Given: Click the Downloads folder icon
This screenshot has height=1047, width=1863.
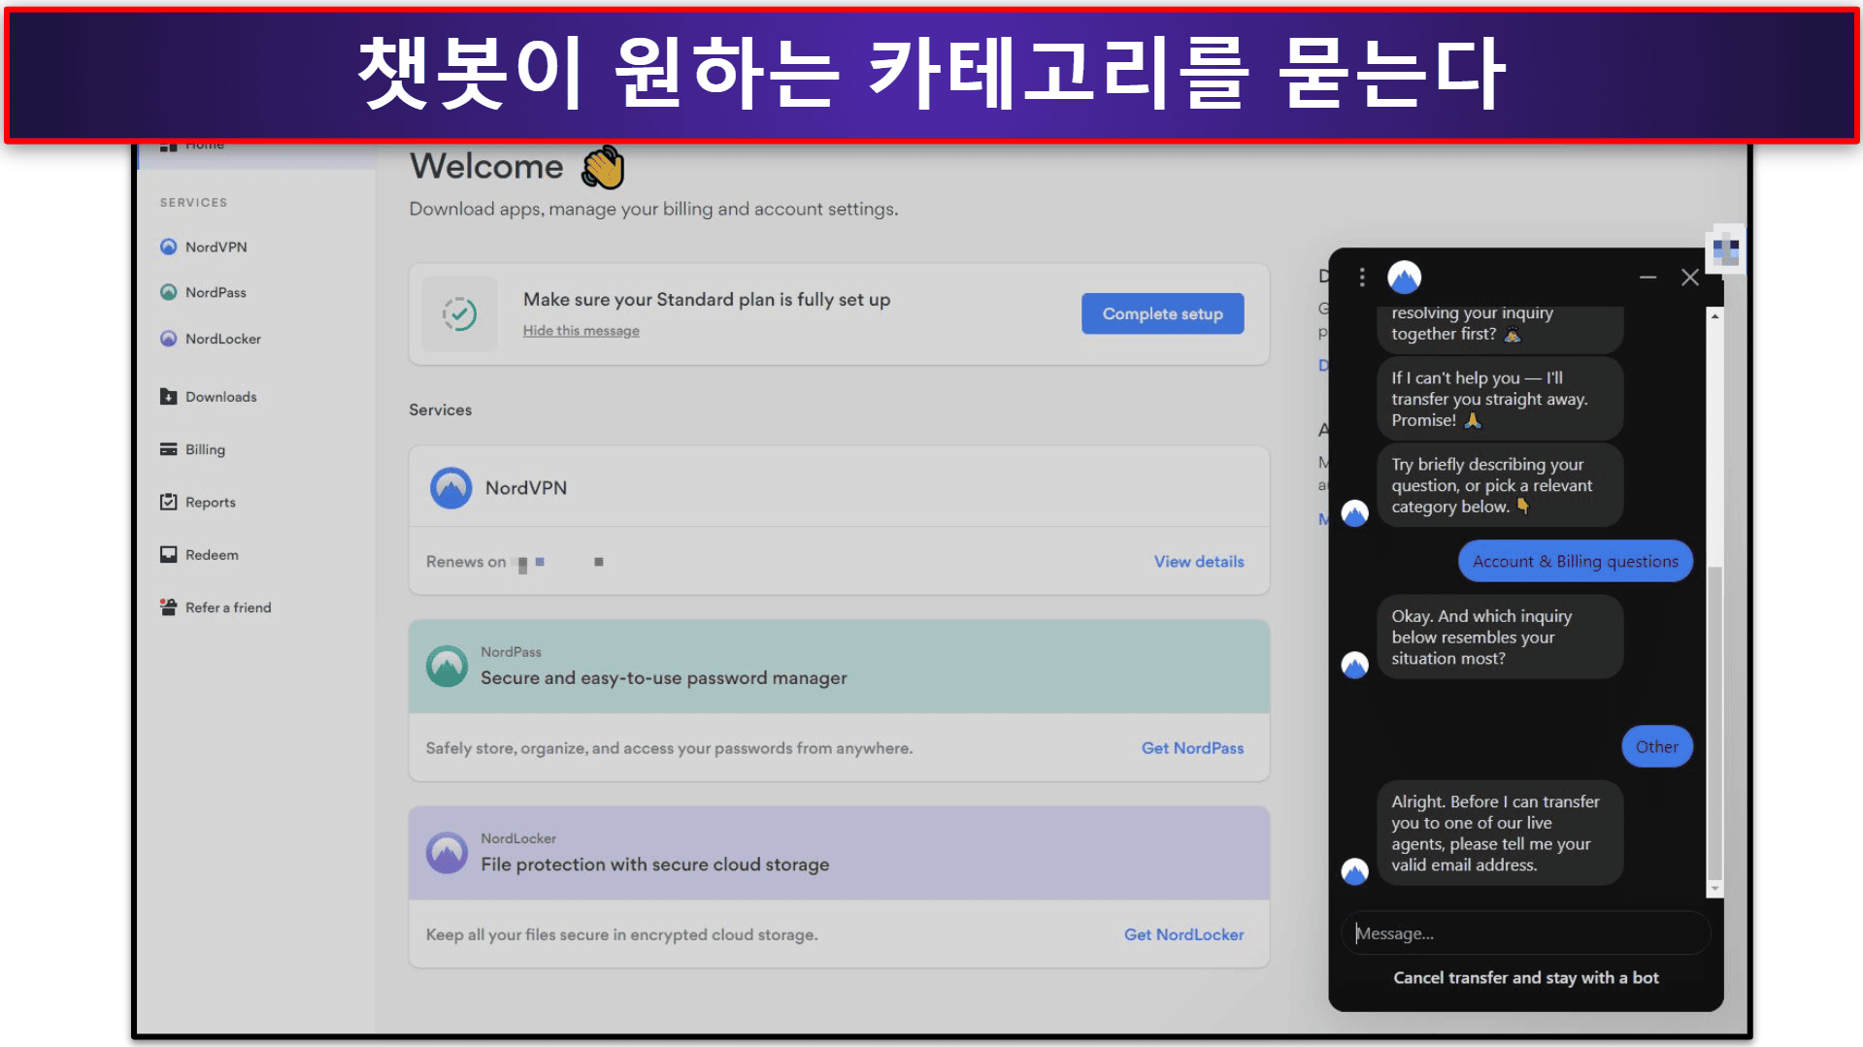Looking at the screenshot, I should click(169, 397).
